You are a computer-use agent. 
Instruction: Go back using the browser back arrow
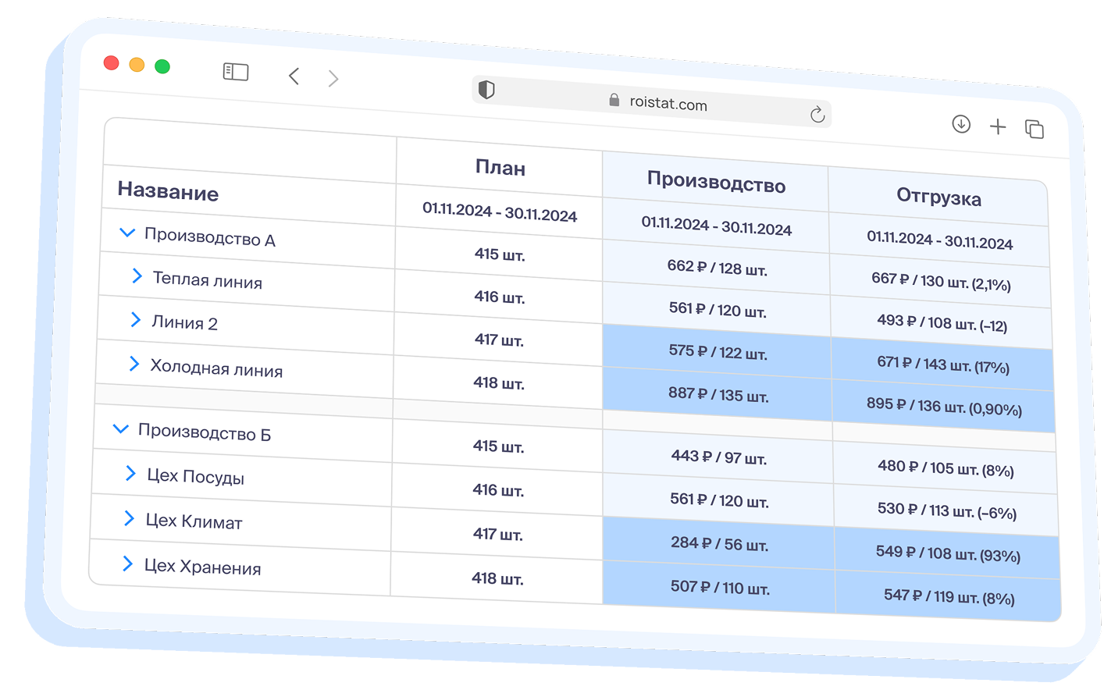click(x=294, y=76)
